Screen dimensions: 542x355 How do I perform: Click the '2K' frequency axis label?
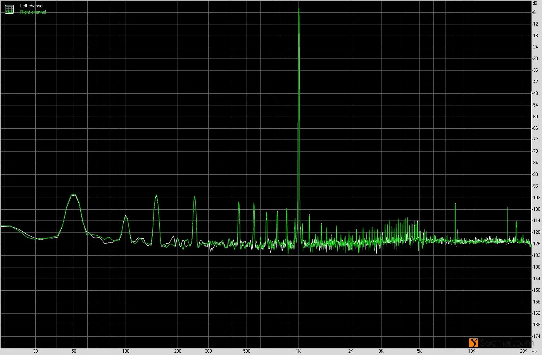350,351
